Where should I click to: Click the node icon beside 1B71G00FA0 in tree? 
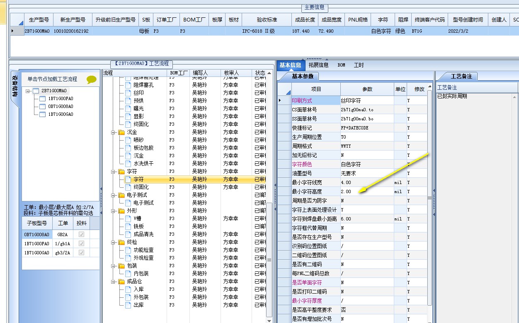click(x=42, y=98)
